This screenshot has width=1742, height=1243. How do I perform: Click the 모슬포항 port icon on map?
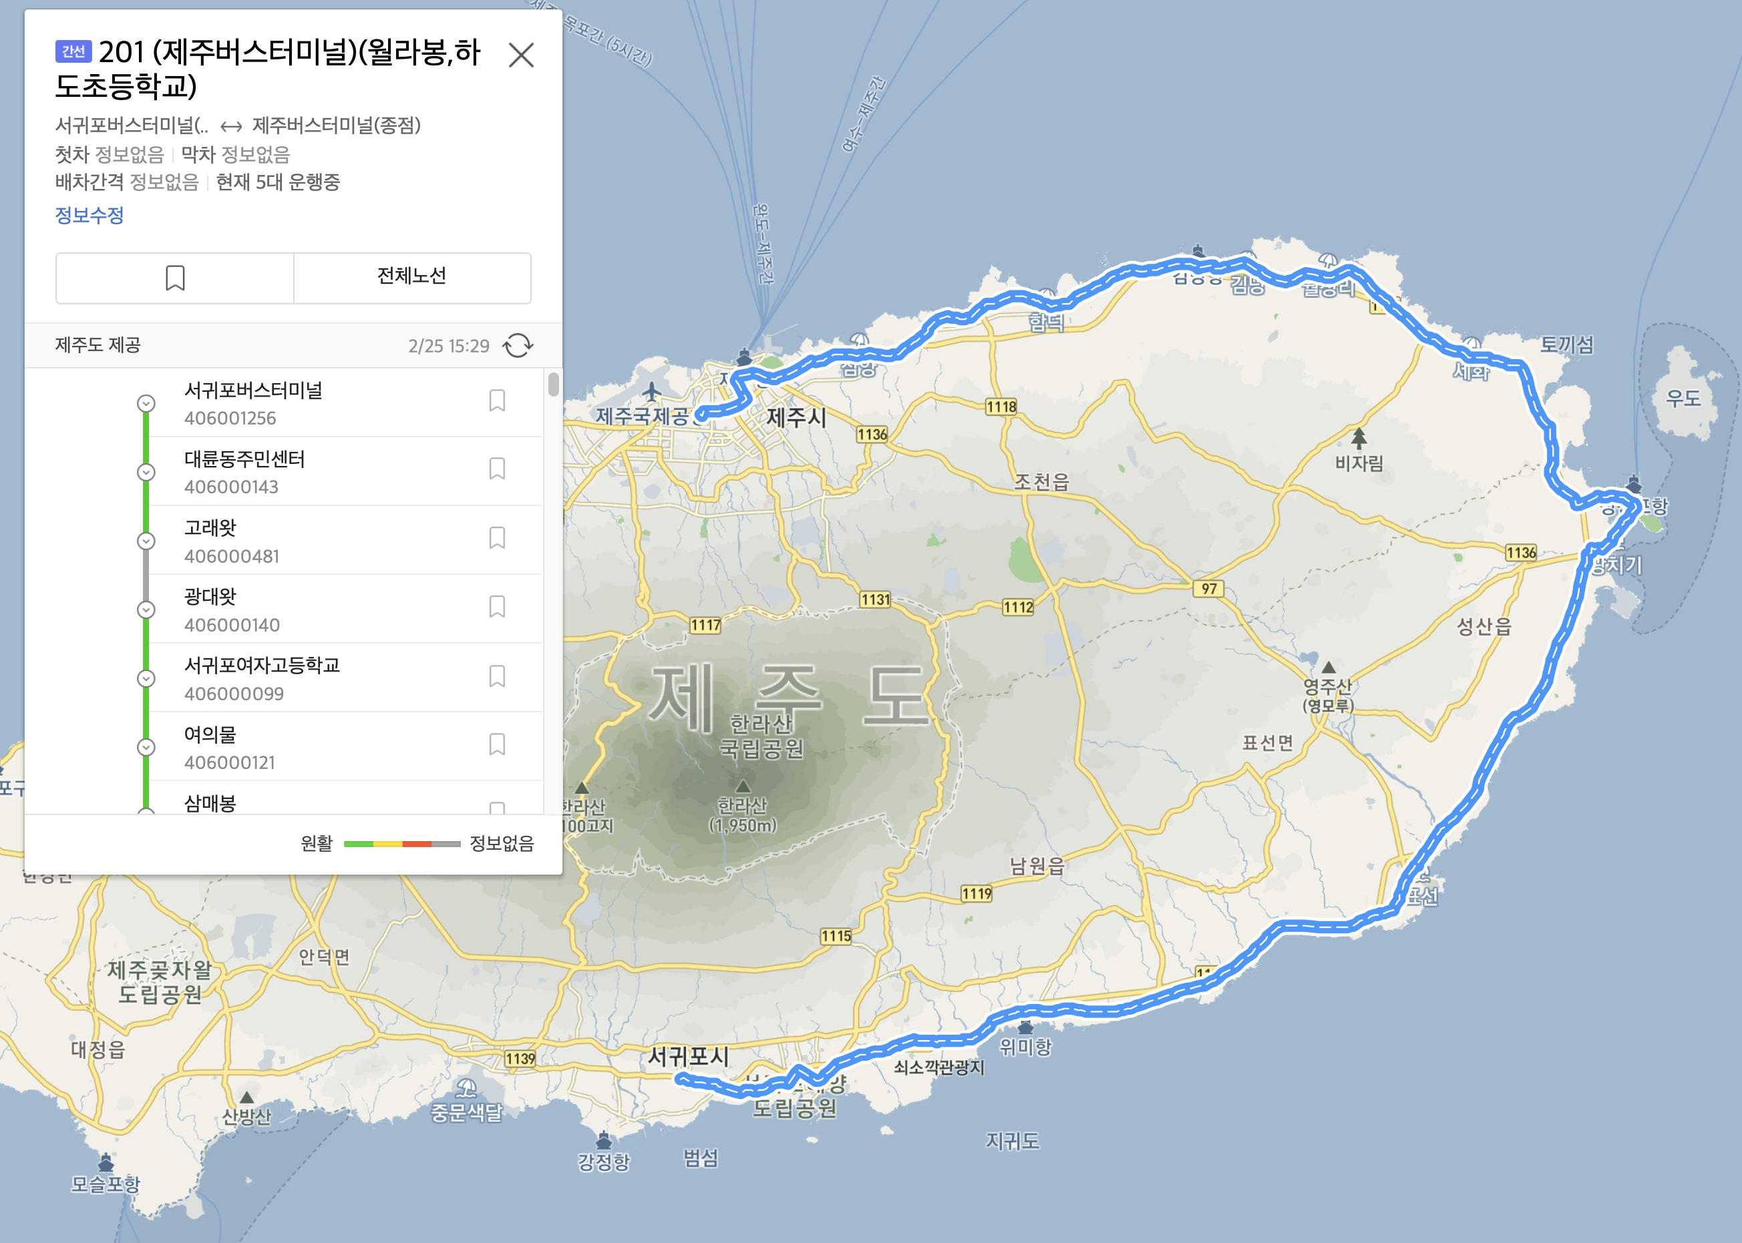tap(106, 1164)
